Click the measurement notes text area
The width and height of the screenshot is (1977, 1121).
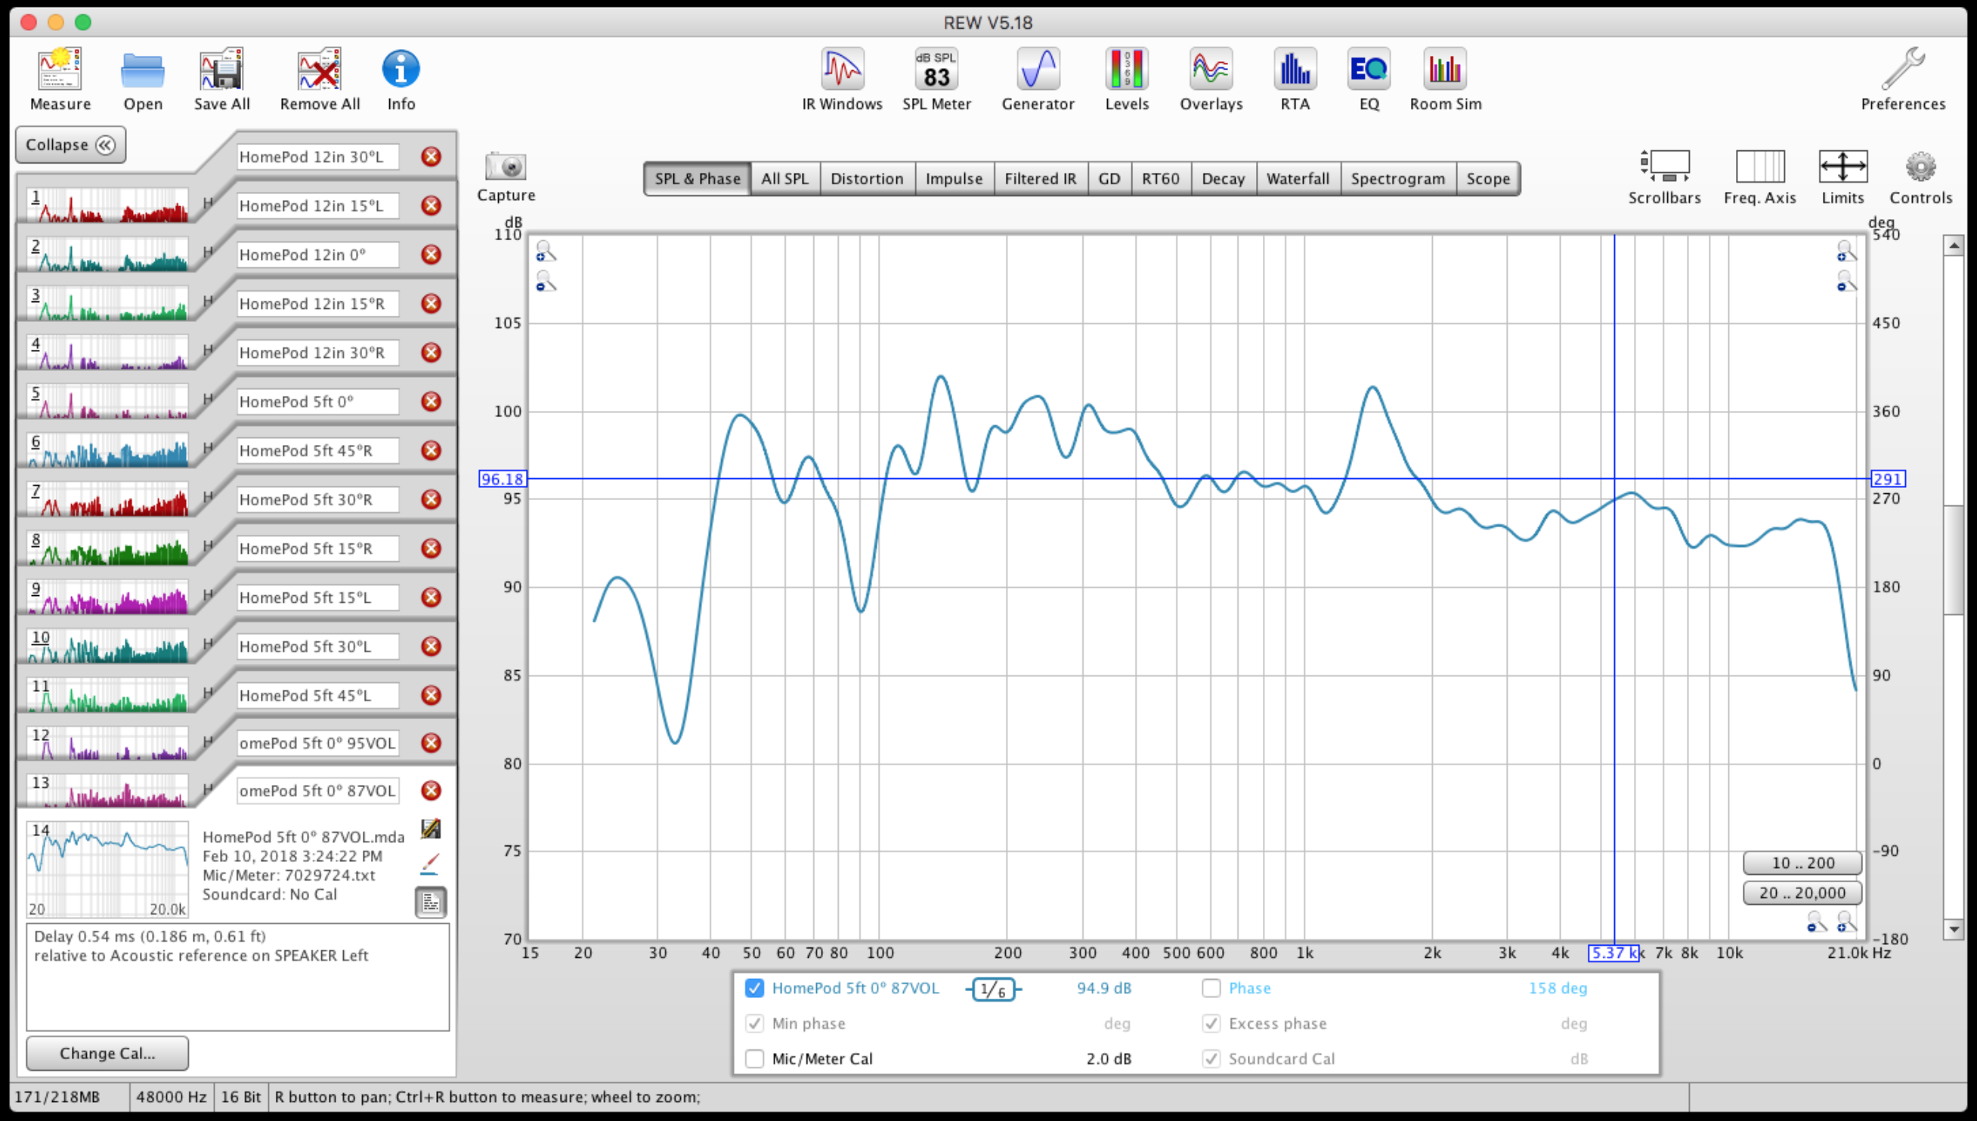tap(238, 977)
